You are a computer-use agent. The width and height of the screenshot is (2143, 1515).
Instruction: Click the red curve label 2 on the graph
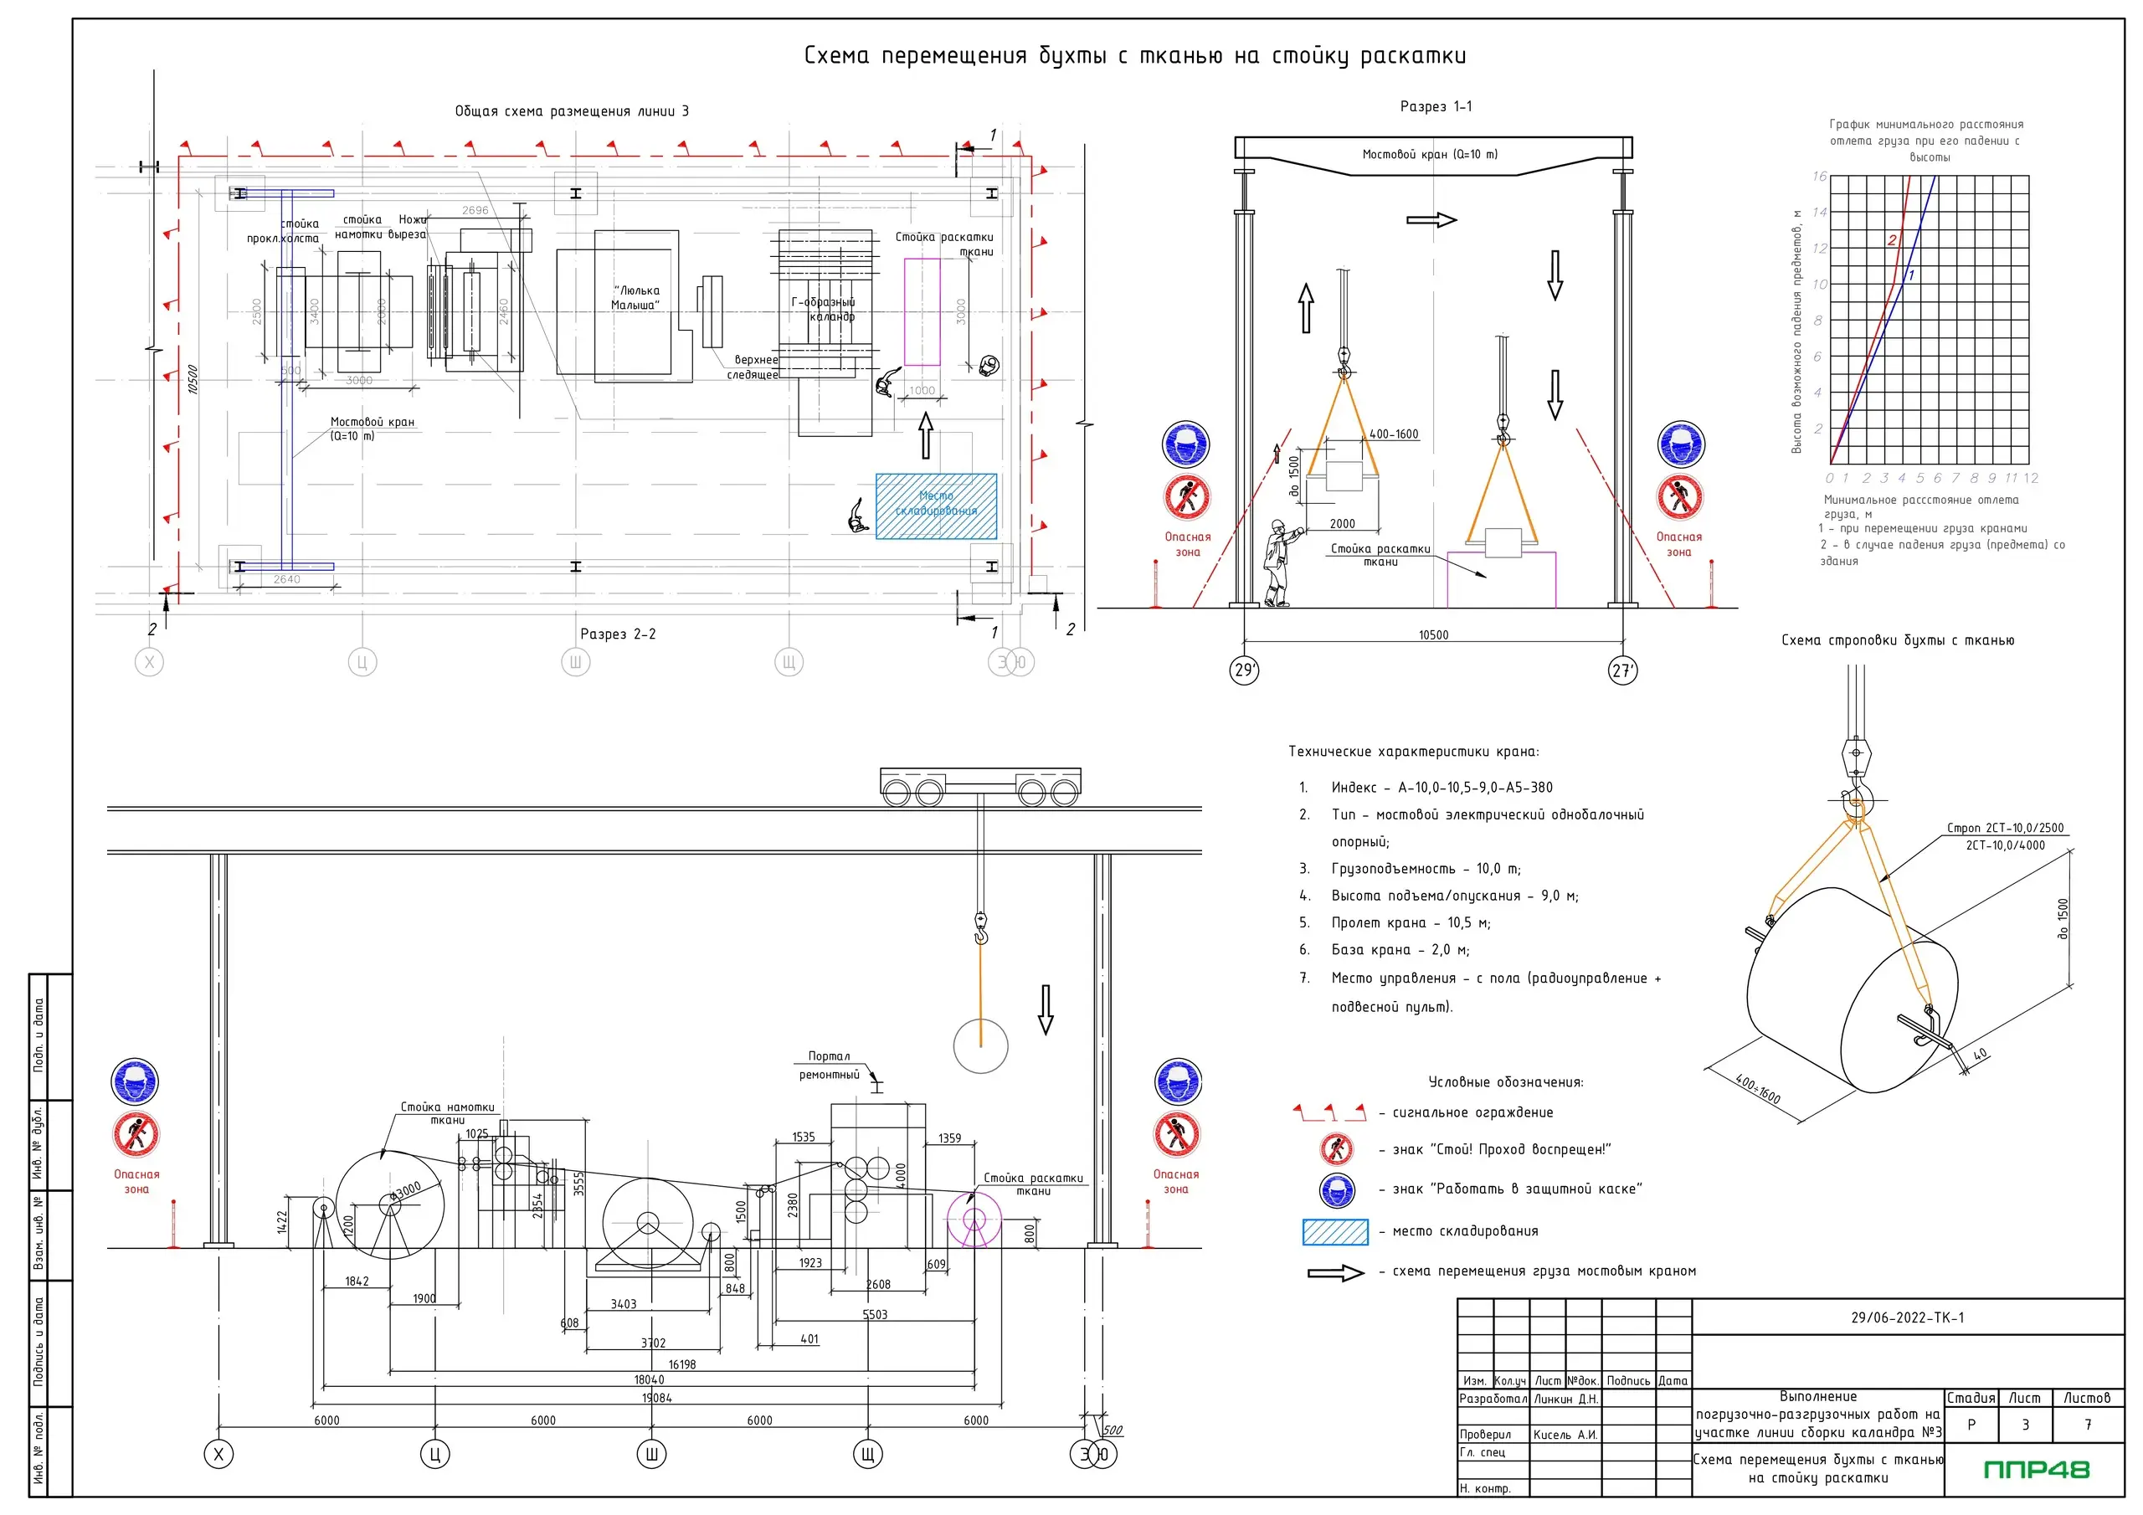tap(1892, 240)
